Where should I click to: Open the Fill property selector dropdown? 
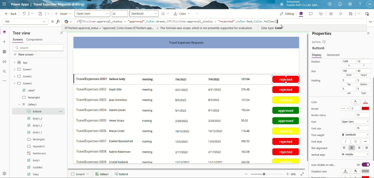[25, 21]
